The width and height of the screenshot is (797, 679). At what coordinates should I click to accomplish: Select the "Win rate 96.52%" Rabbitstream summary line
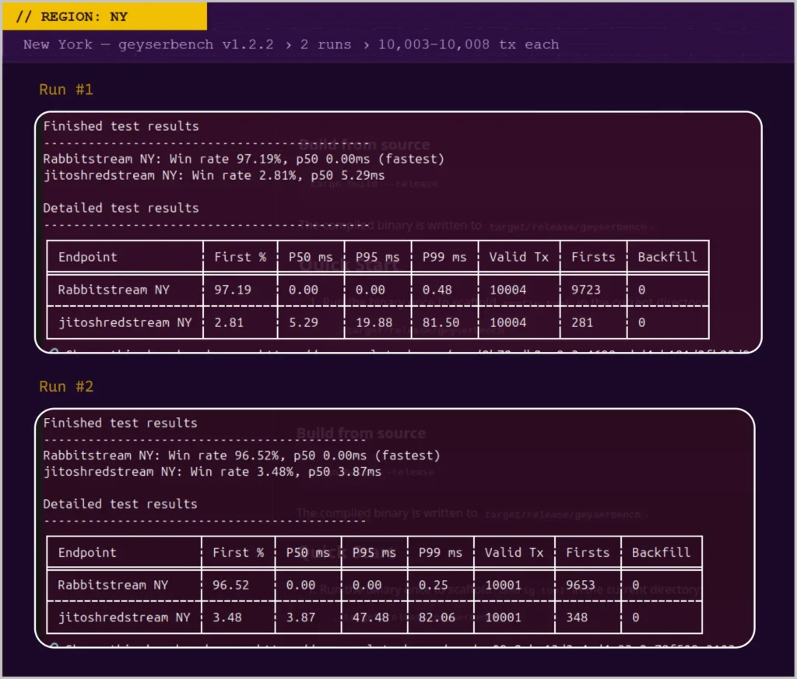[x=241, y=456]
